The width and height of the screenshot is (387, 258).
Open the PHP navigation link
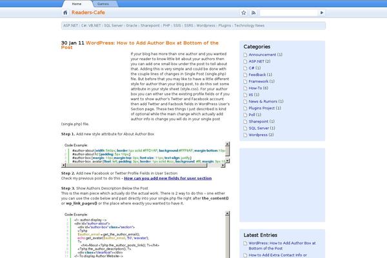166,25
